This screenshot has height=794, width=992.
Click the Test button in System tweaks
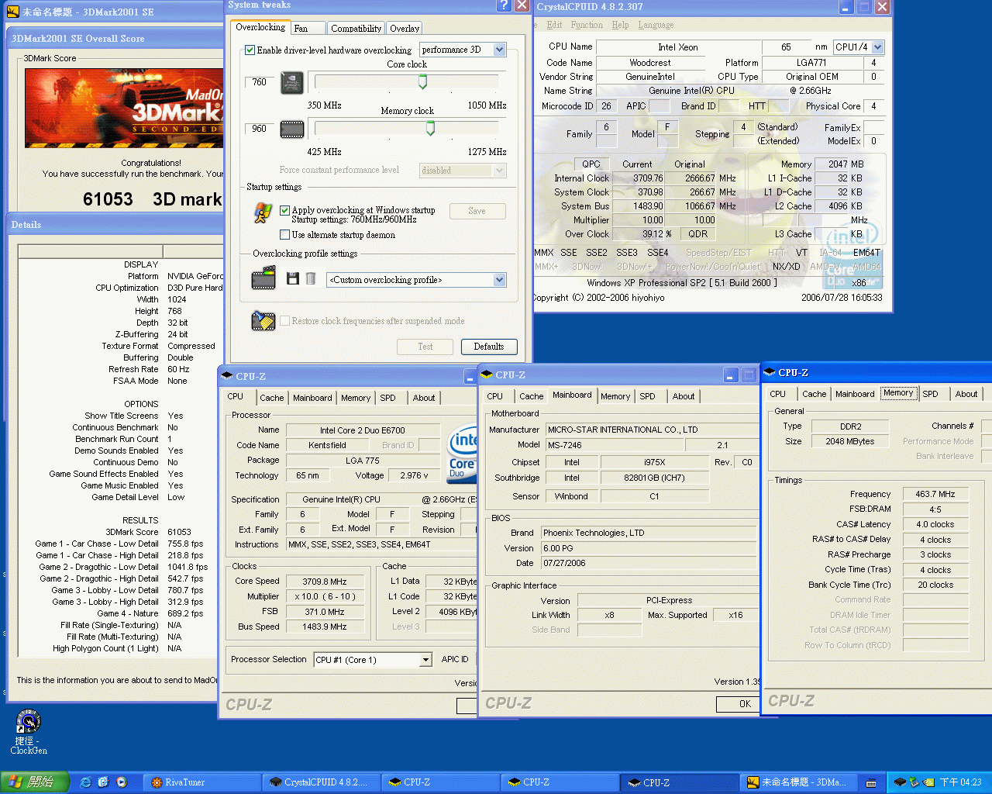[425, 347]
